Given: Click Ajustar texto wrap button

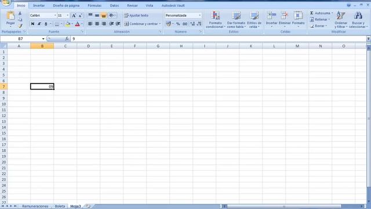Looking at the screenshot, I should (137, 16).
